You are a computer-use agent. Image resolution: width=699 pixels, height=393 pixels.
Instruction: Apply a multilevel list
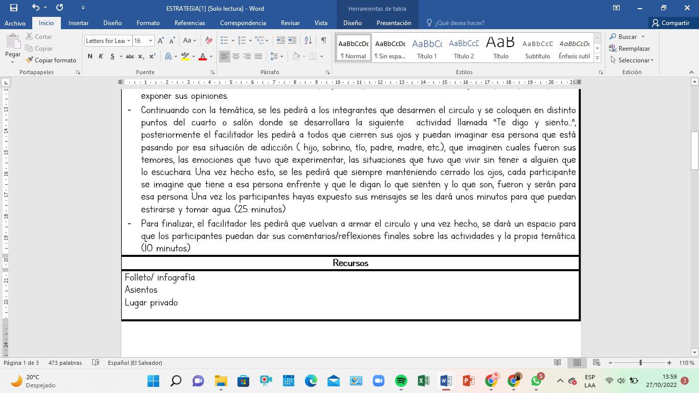[260, 40]
